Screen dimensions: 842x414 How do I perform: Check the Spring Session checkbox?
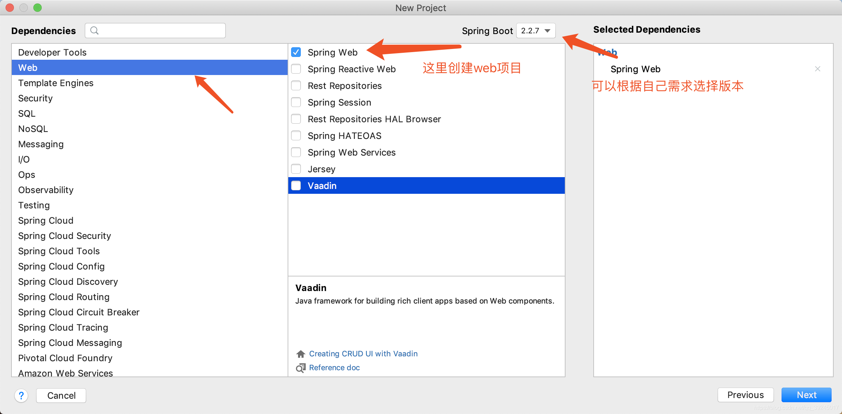click(296, 102)
